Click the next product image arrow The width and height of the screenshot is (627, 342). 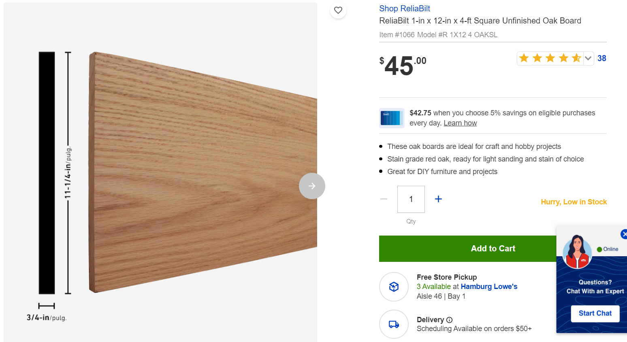[x=312, y=186]
